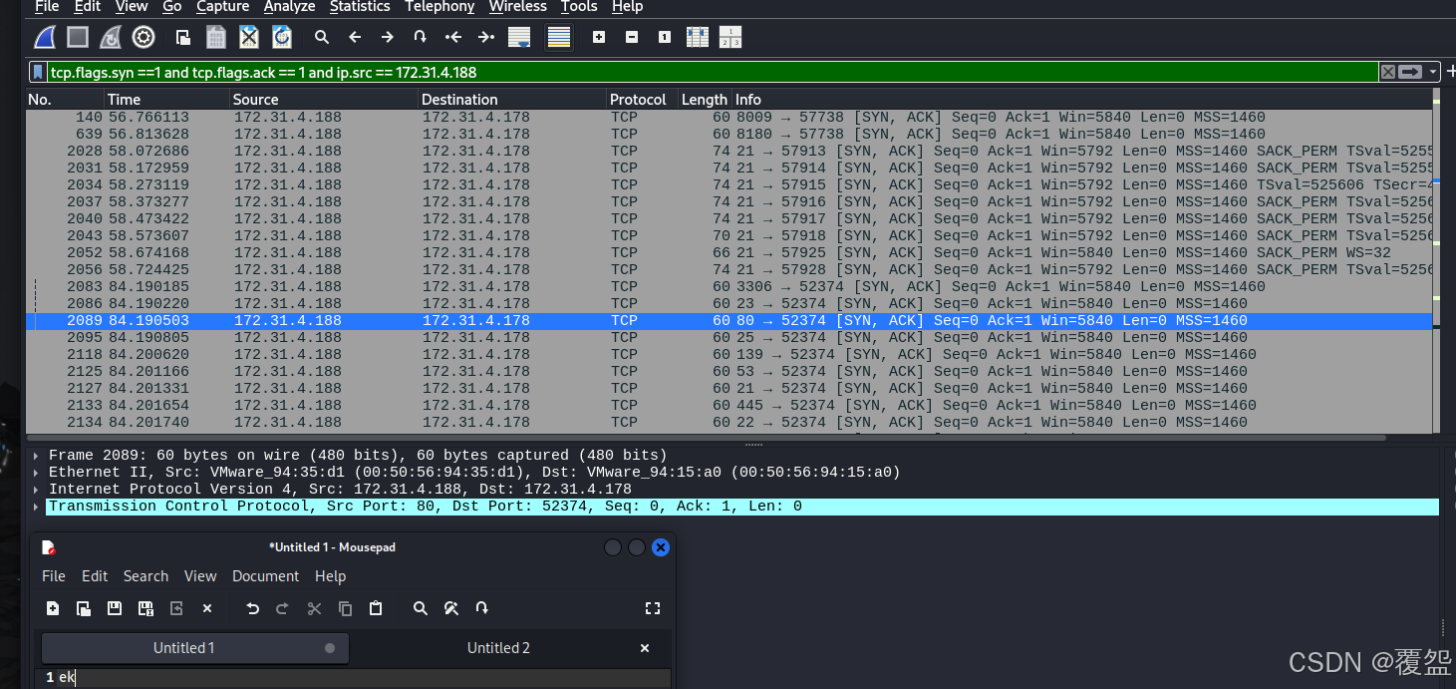This screenshot has width=1456, height=689.
Task: Select packet 140 in the list
Action: point(728,117)
